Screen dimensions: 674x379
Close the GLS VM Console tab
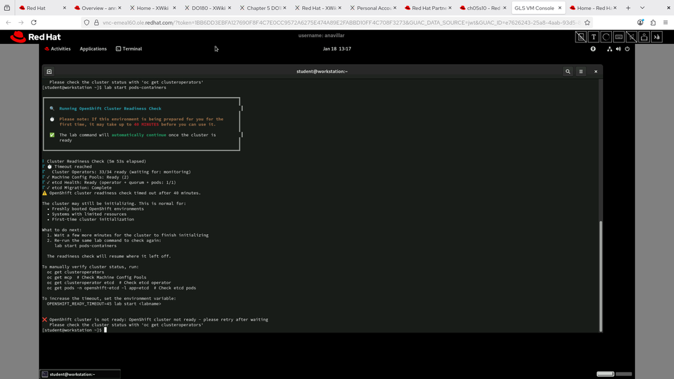(560, 7)
